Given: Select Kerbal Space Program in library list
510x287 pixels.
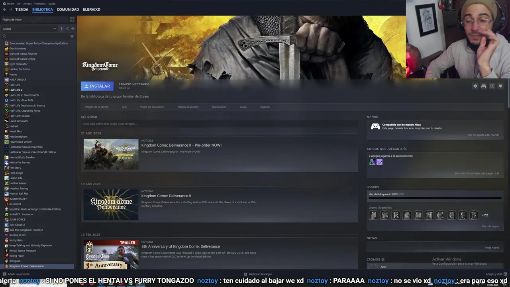Looking at the screenshot, I should (23, 250).
